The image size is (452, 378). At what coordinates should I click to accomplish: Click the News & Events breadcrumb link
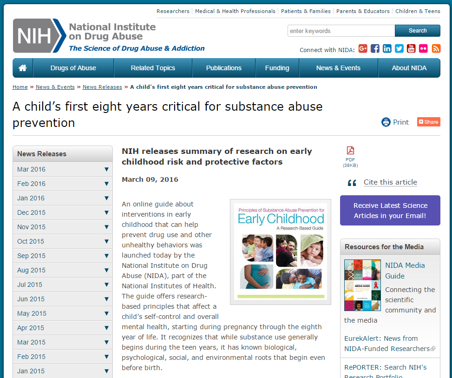coord(55,87)
